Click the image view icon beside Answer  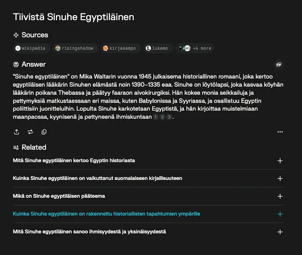pyautogui.click(x=279, y=64)
